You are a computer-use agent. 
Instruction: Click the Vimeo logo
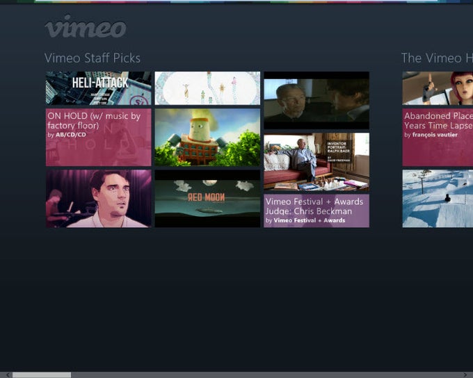coord(86,26)
